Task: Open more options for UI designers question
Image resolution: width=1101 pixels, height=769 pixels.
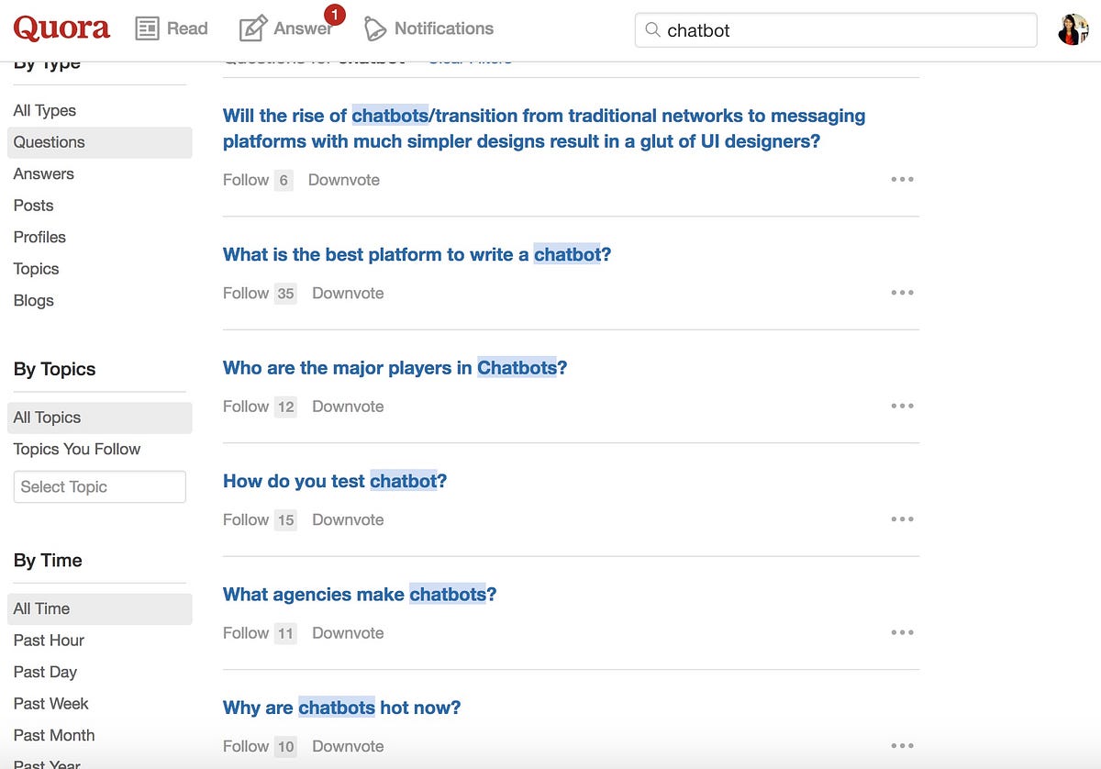Action: (x=902, y=180)
